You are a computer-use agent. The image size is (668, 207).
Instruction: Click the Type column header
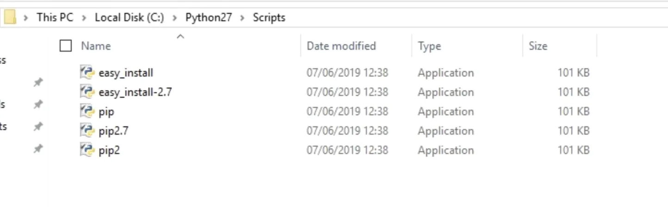pyautogui.click(x=429, y=46)
